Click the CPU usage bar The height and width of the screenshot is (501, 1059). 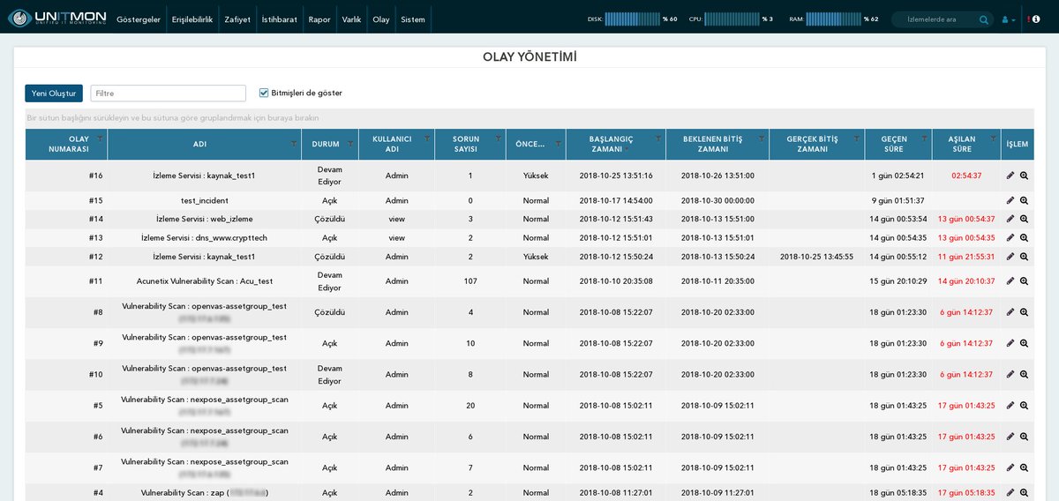click(x=732, y=19)
